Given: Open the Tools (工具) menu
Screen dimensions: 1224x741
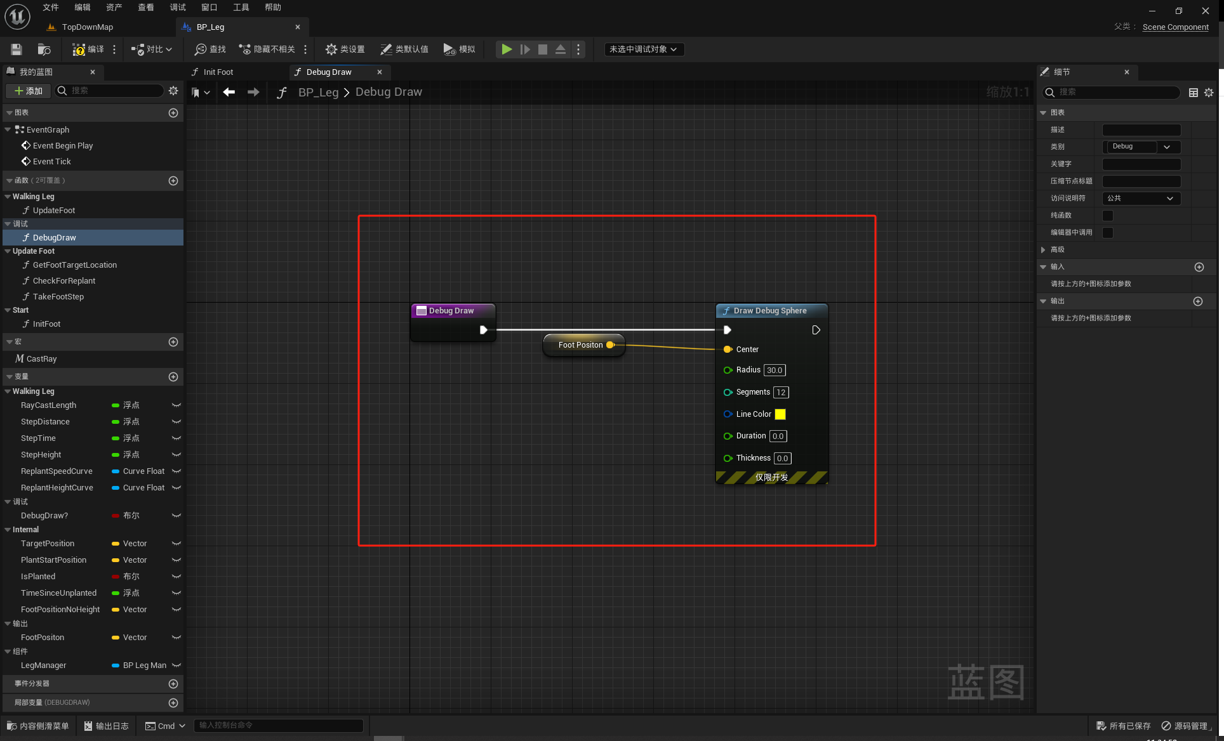Looking at the screenshot, I should coord(241,8).
